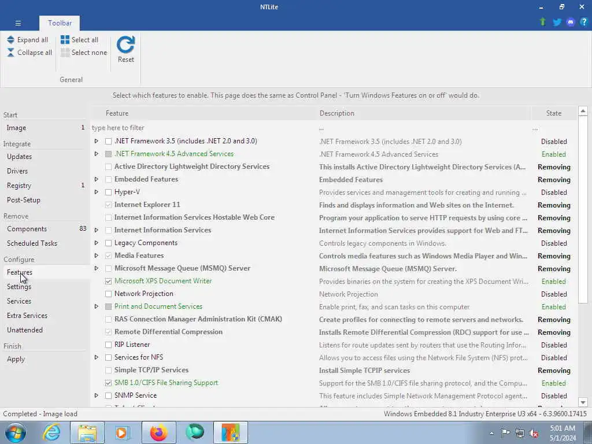
Task: Open Windows Media Player taskbar icon
Action: 123,432
